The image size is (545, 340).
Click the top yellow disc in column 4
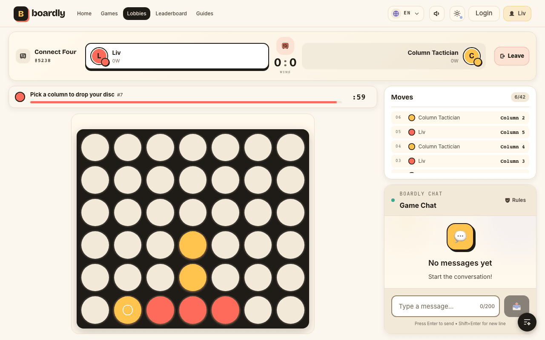pyautogui.click(x=193, y=245)
